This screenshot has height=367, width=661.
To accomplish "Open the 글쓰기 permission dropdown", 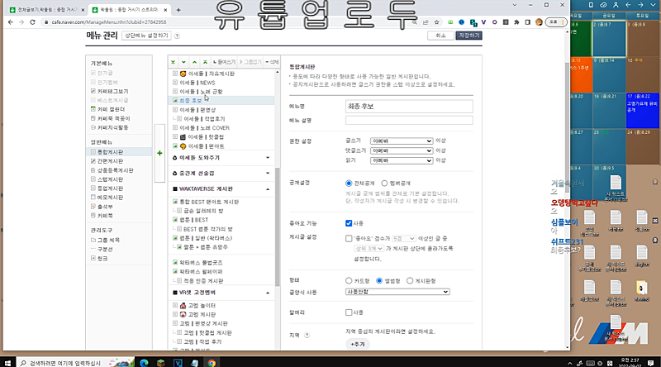I will pos(402,141).
